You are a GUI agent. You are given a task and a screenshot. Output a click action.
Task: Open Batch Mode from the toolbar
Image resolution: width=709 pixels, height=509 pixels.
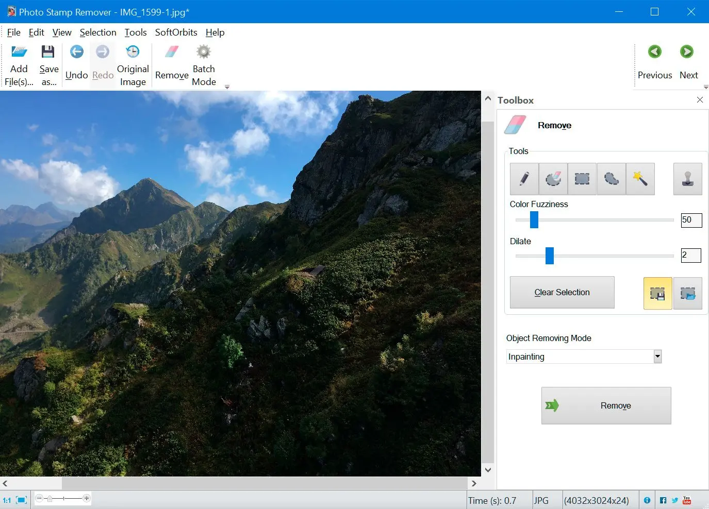point(204,65)
